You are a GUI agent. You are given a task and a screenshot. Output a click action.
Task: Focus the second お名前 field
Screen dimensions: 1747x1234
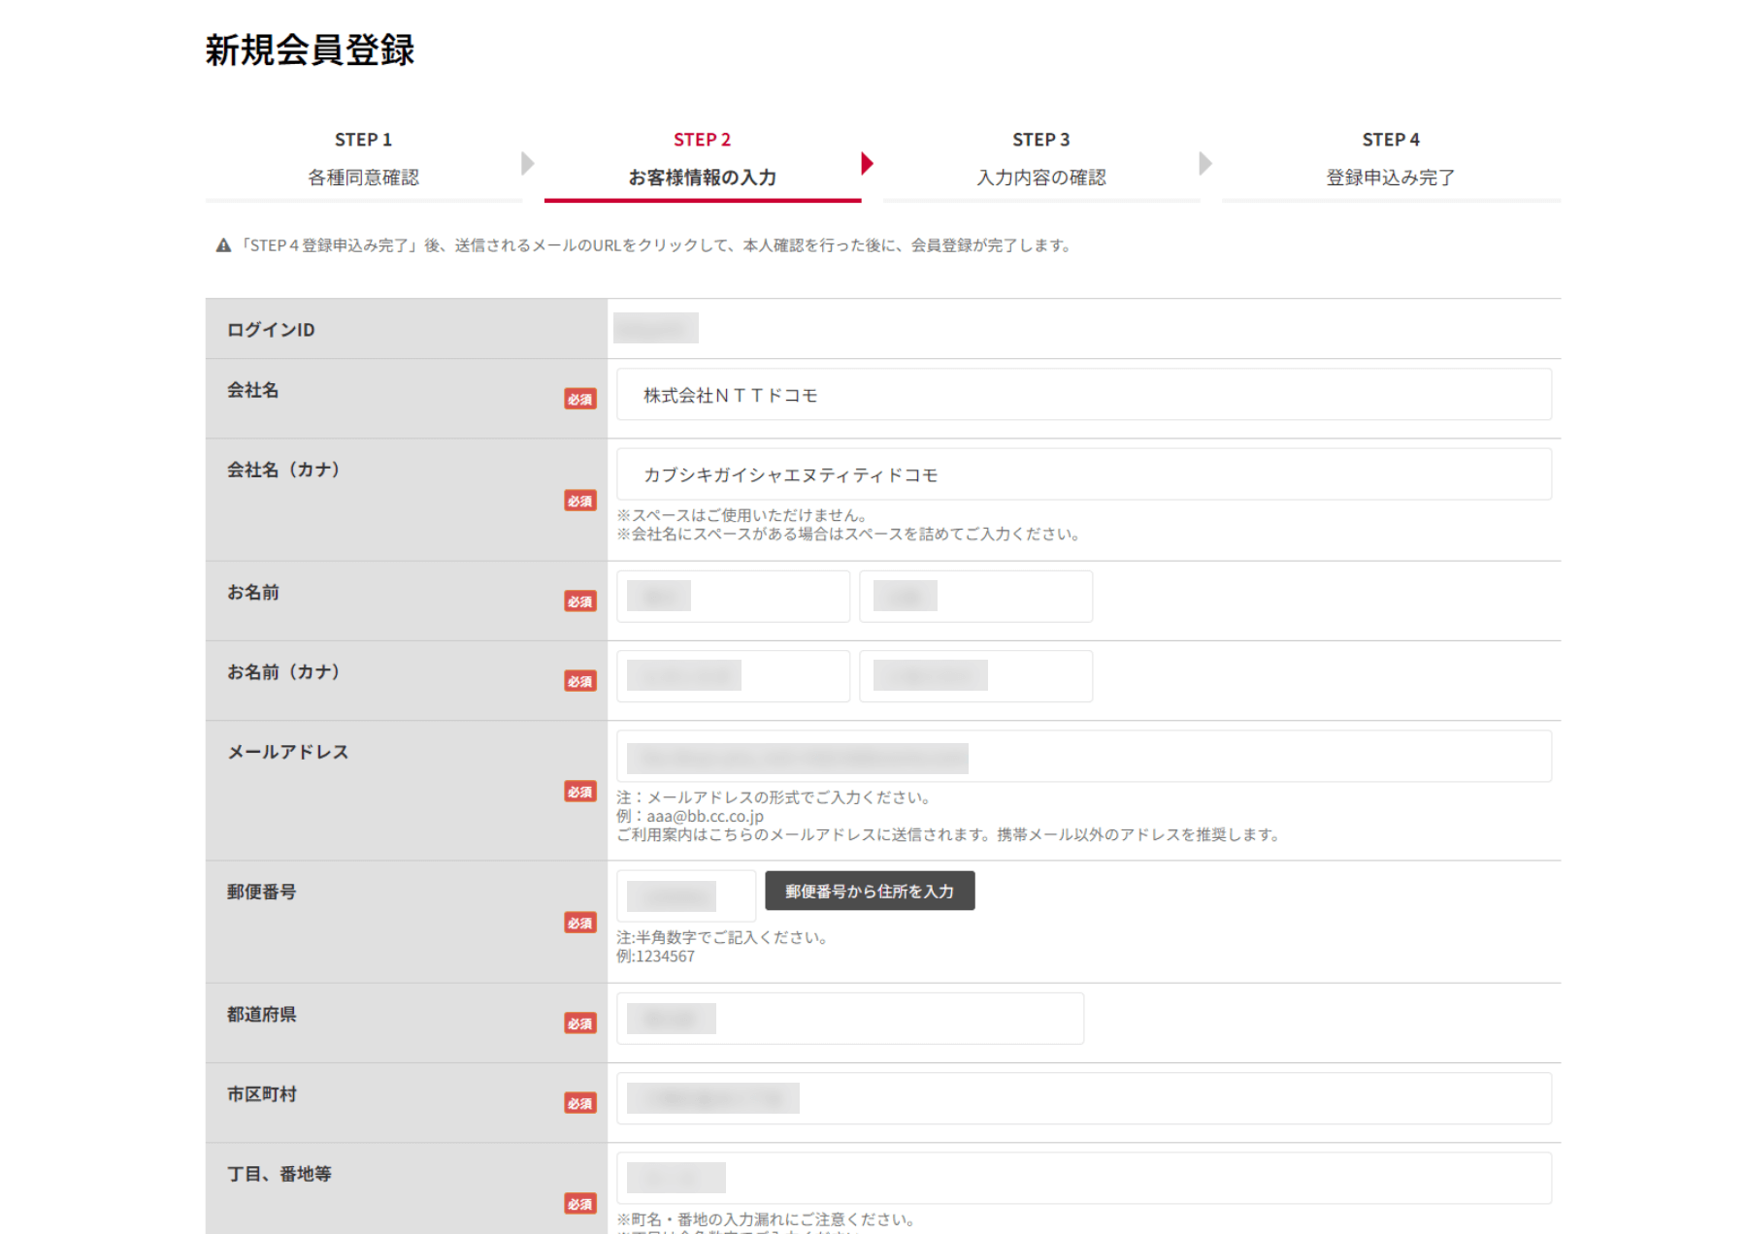click(x=975, y=596)
